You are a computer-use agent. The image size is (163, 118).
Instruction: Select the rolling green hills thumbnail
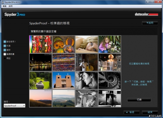tap(63, 98)
